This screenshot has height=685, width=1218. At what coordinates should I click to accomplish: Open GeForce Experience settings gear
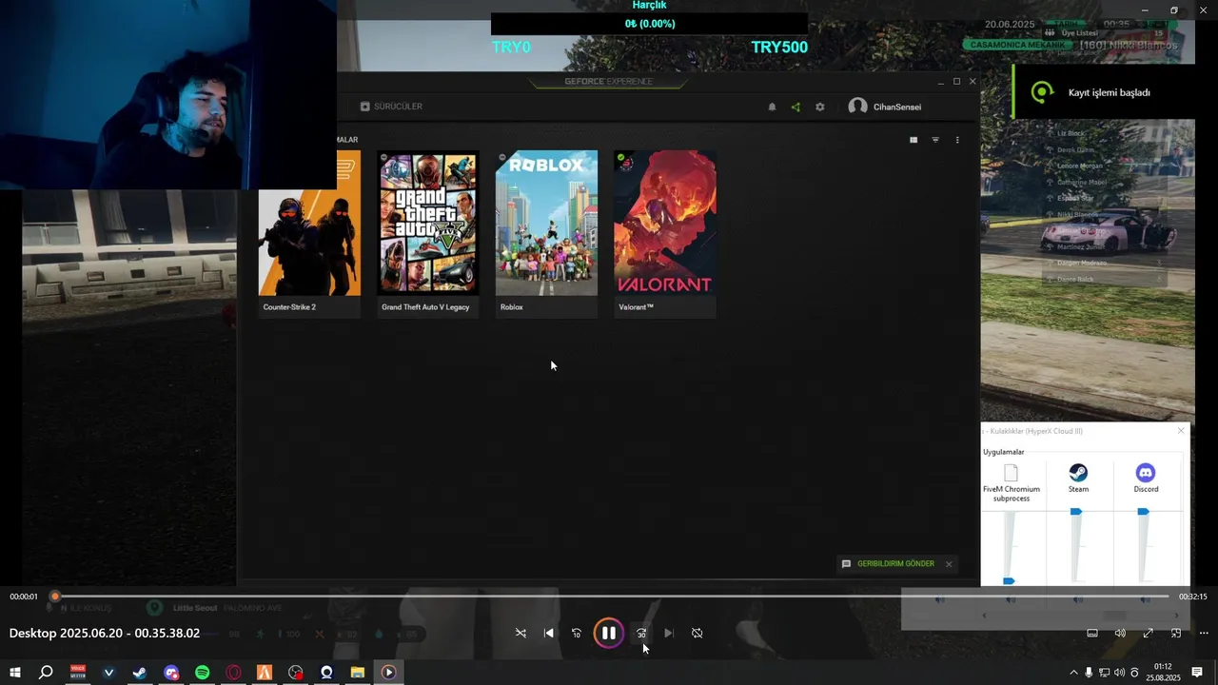820,107
